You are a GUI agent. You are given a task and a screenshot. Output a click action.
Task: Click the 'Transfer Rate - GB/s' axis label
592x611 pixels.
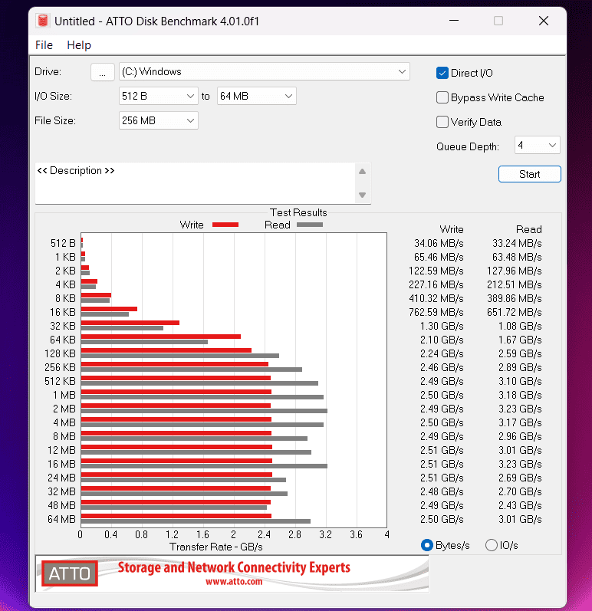point(216,547)
